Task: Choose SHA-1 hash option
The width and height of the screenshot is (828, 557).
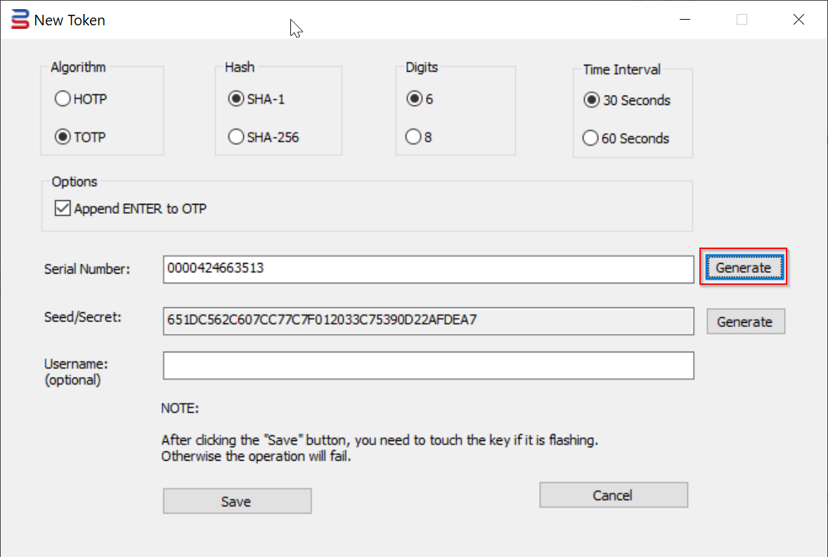Action: 236,99
